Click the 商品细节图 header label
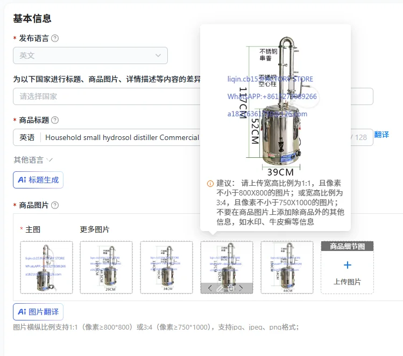403x356 pixels. click(347, 246)
